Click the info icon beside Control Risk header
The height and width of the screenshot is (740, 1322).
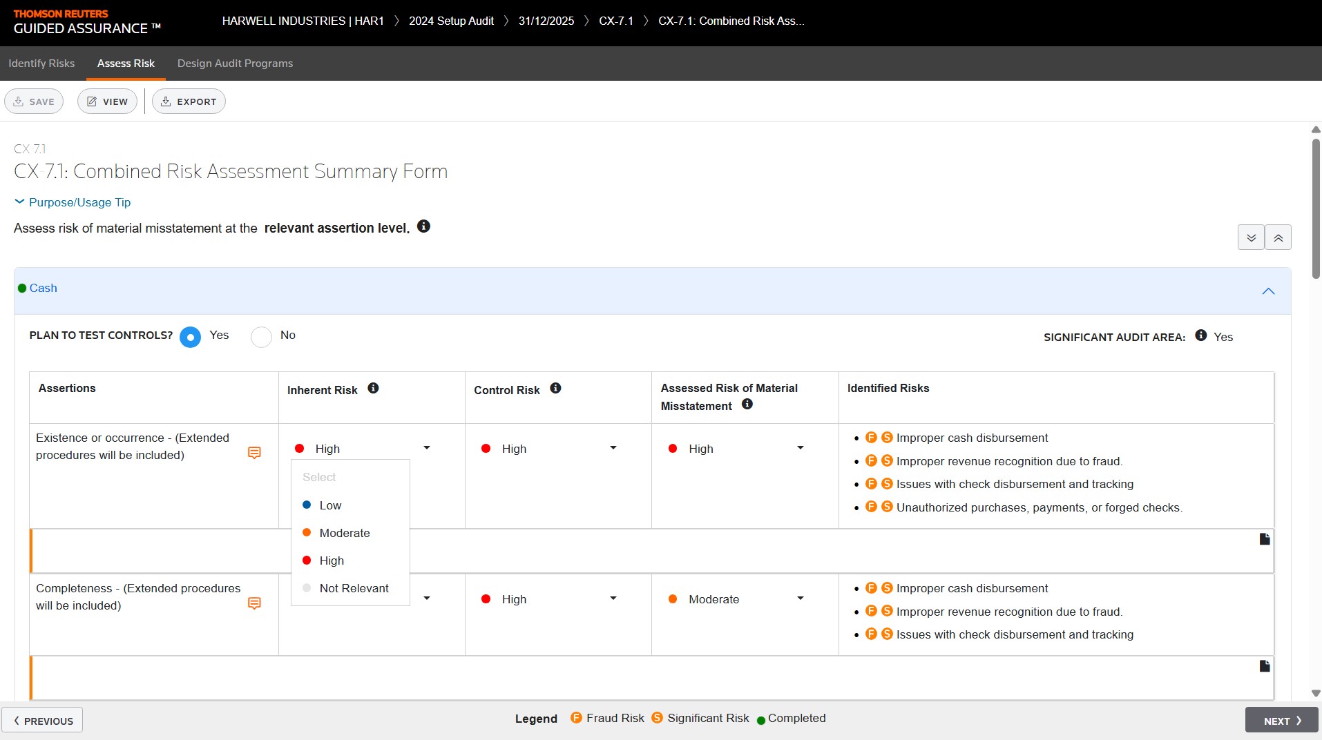click(x=555, y=389)
